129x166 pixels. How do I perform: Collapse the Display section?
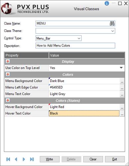tap(8, 61)
